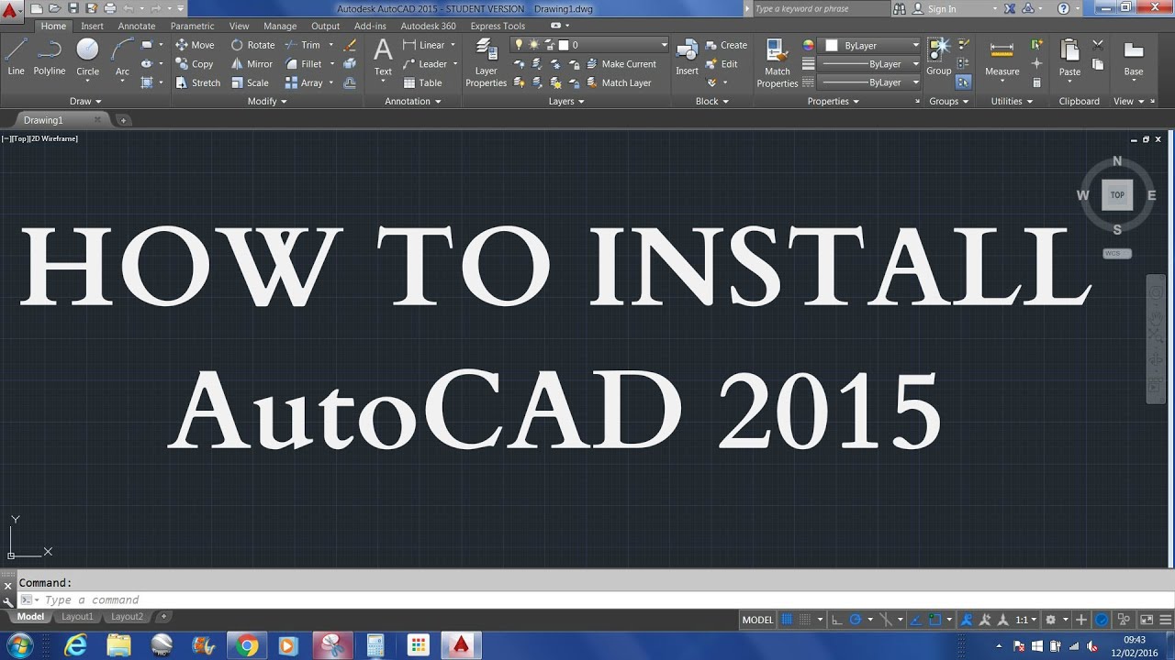Expand the Draw panel
This screenshot has height=660, width=1175.
pyautogui.click(x=84, y=102)
